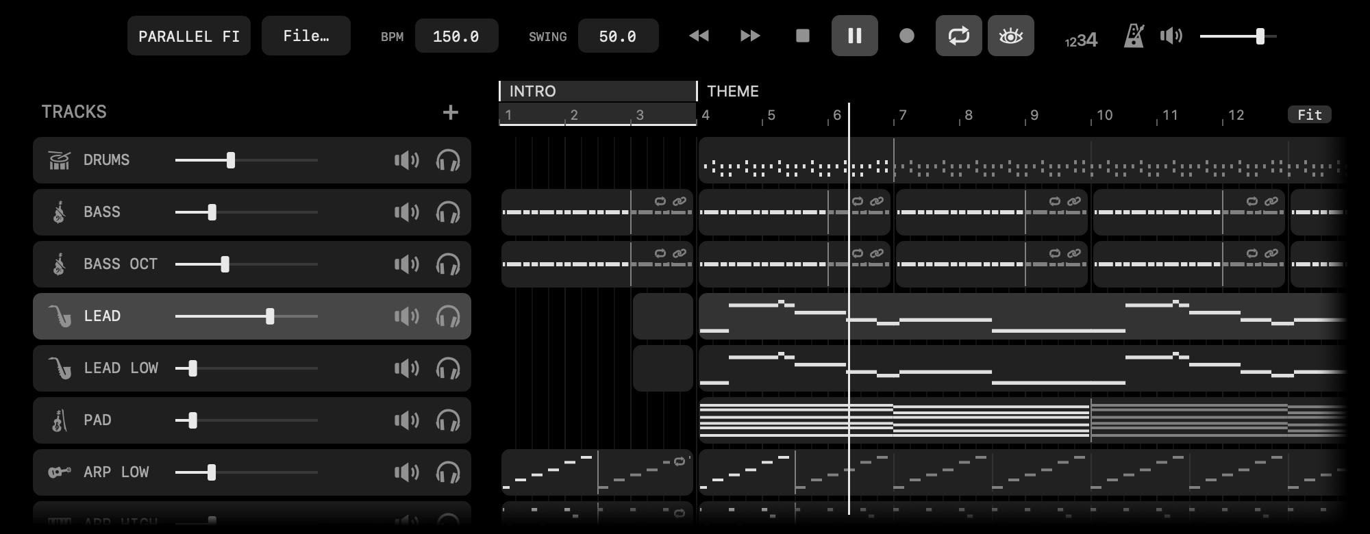
Task: Toggle the eye follow-view button
Action: click(x=1011, y=36)
